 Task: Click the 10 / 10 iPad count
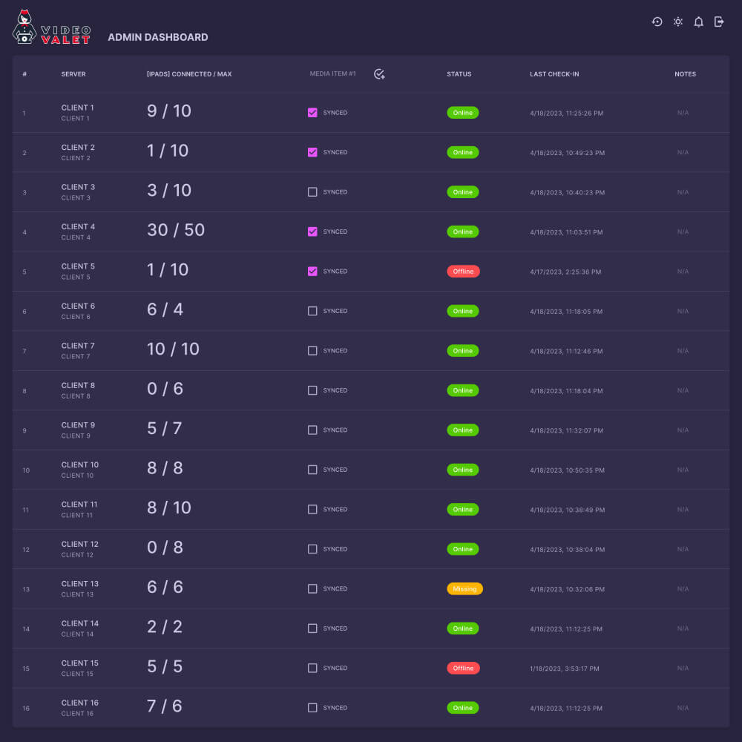pos(173,349)
